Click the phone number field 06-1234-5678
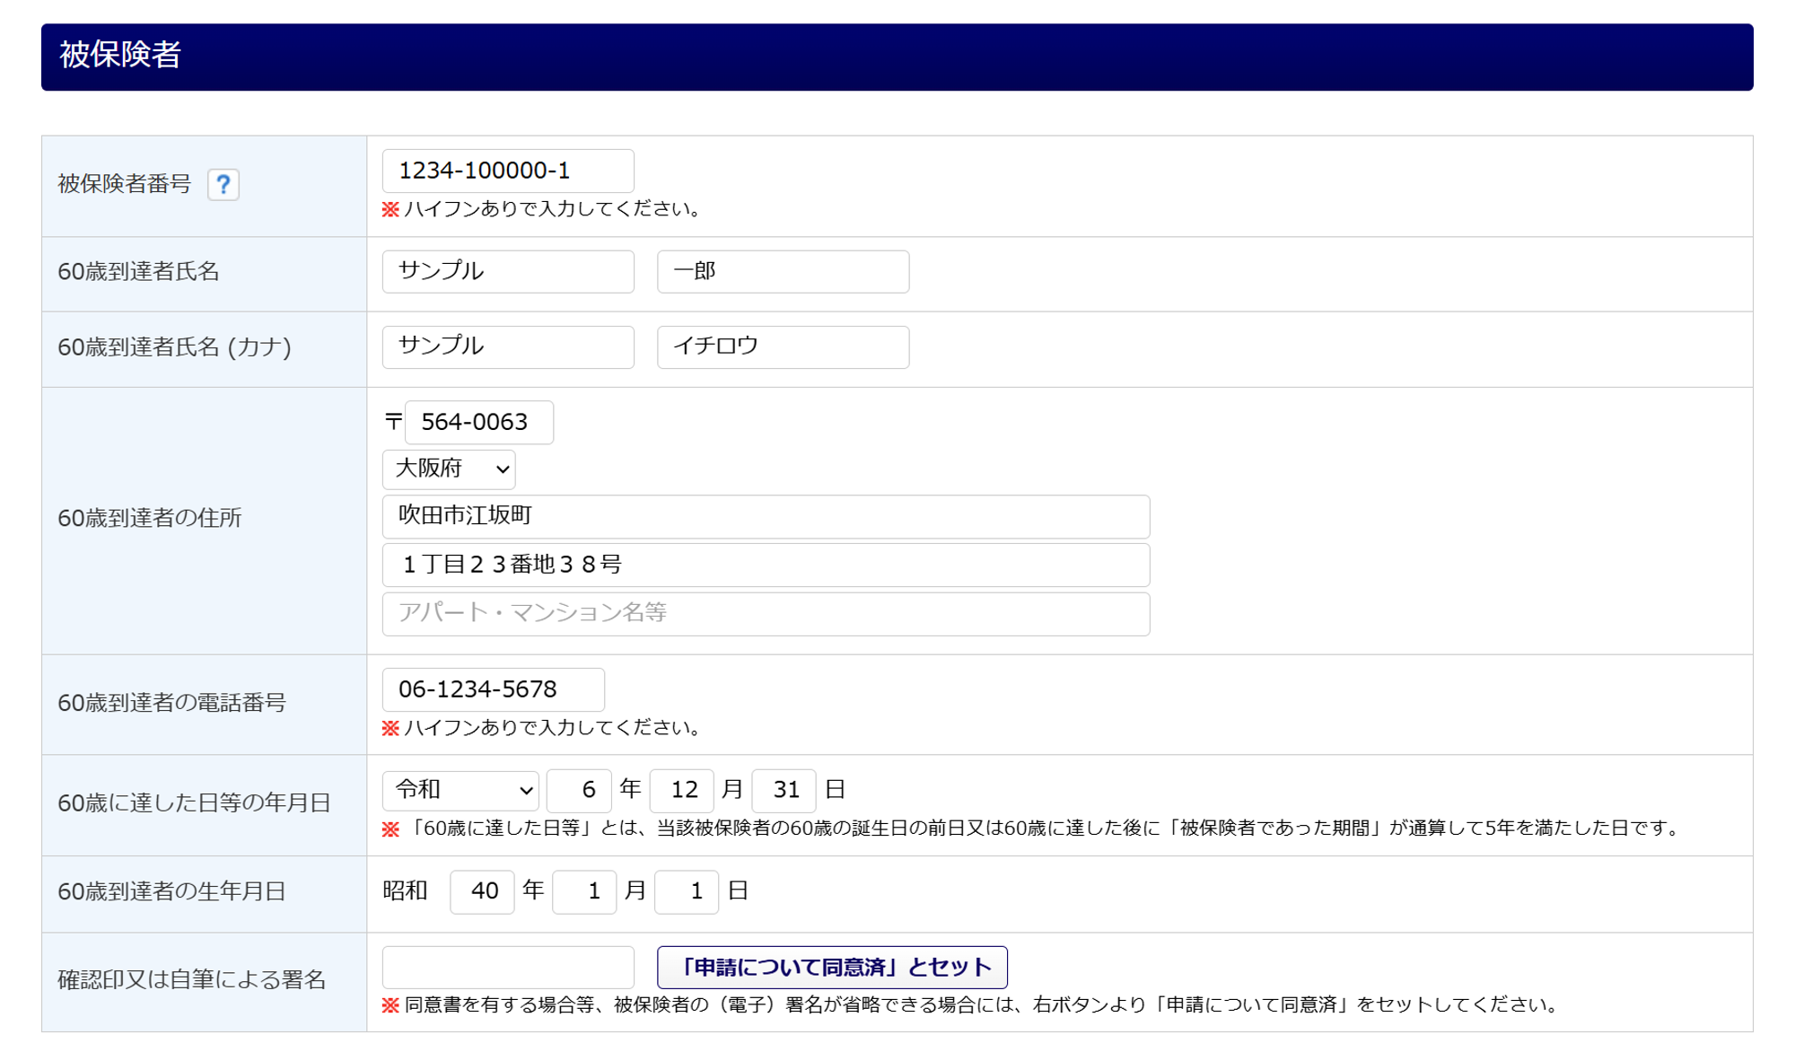Image resolution: width=1795 pixels, height=1052 pixels. (493, 689)
